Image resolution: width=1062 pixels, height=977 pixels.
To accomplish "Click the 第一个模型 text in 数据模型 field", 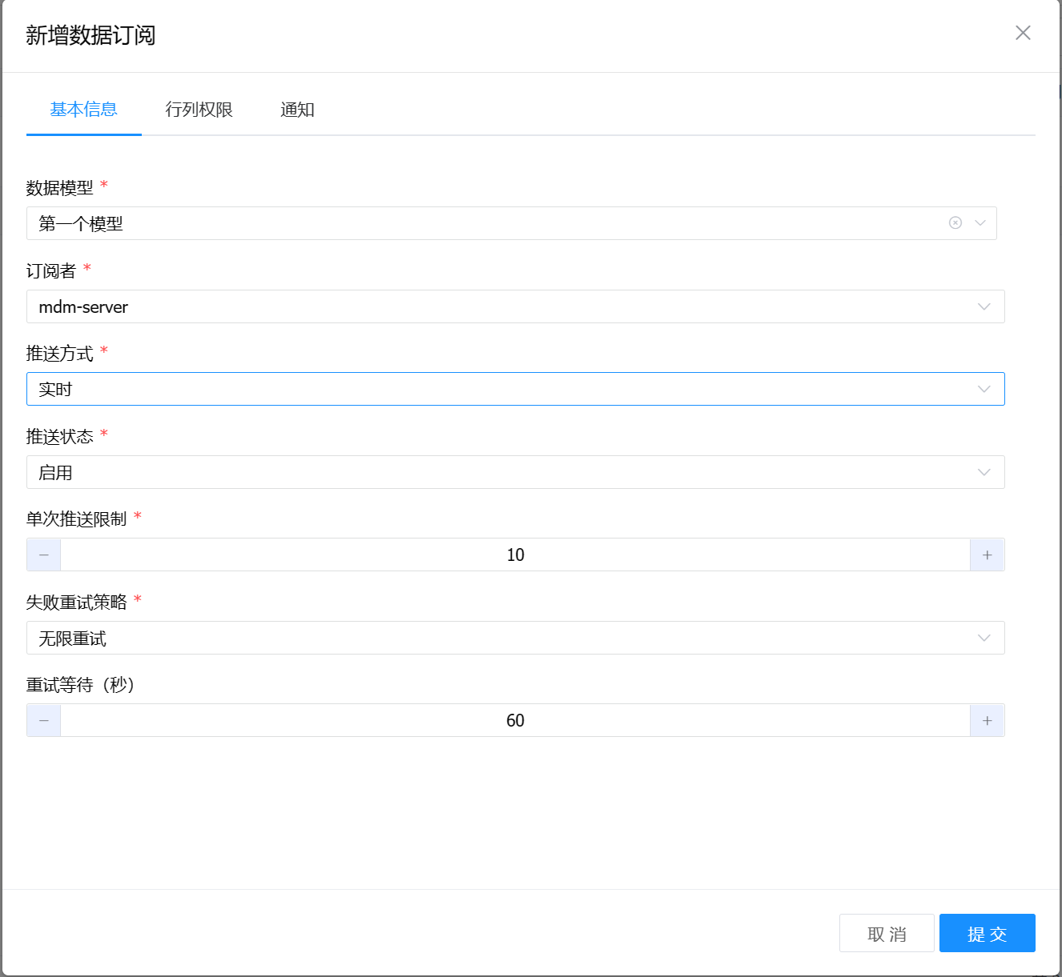I will point(81,224).
